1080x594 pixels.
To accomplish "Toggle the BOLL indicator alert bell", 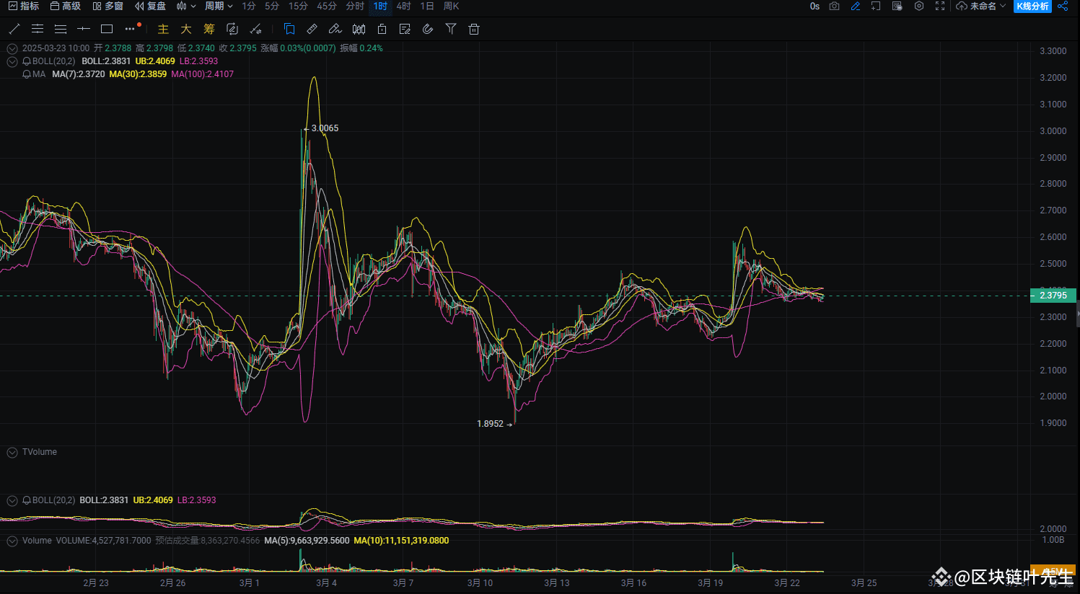I will pos(27,61).
